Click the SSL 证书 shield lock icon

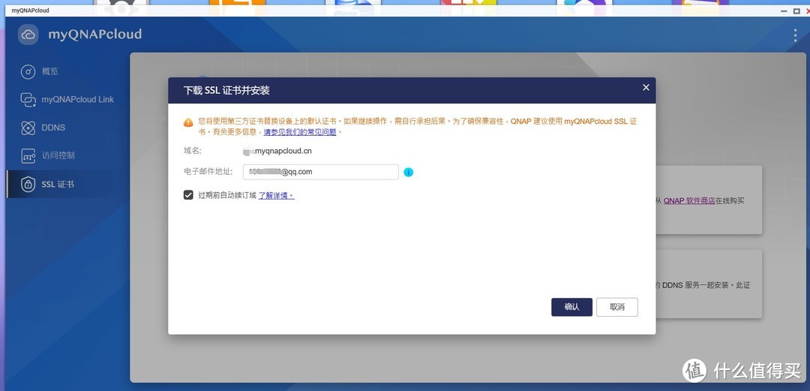coord(28,184)
